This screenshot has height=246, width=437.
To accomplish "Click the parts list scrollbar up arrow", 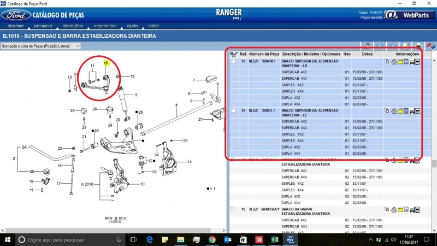I will 434,61.
